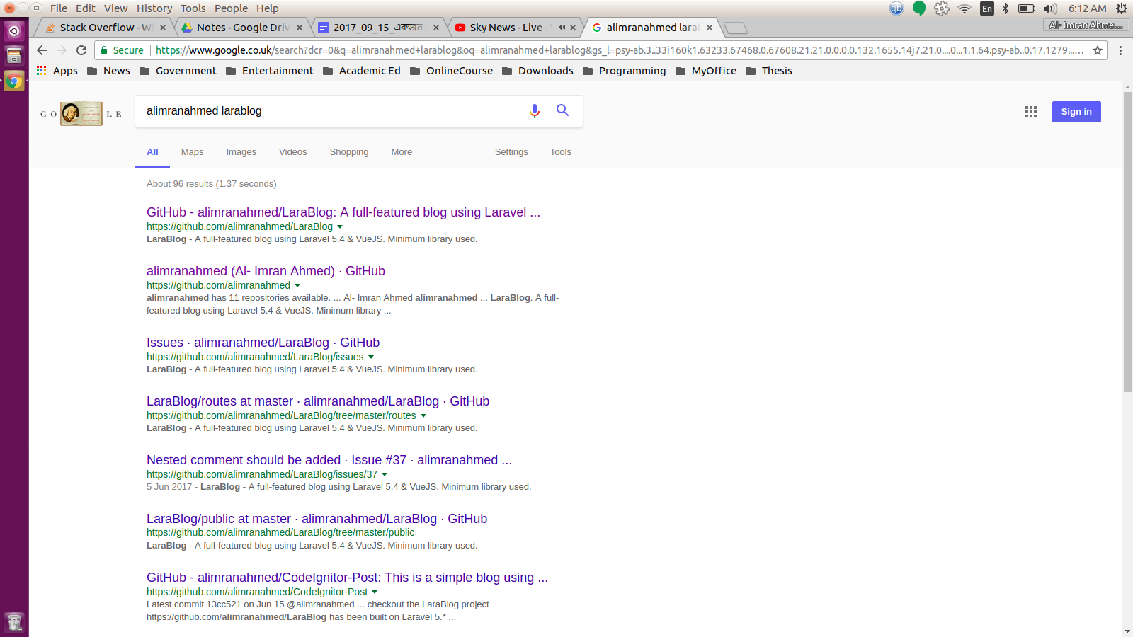Select the Images search tab
The image size is (1133, 637).
(x=241, y=152)
